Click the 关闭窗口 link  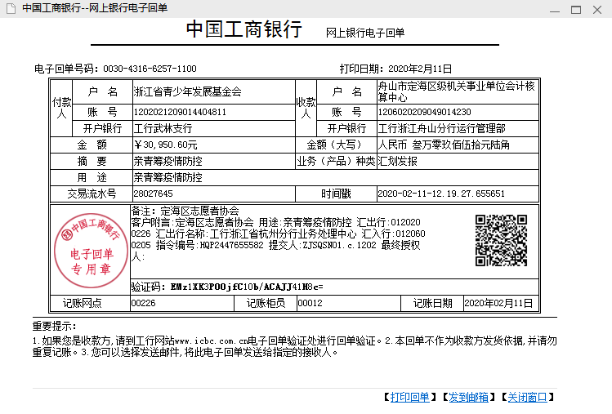click(527, 397)
